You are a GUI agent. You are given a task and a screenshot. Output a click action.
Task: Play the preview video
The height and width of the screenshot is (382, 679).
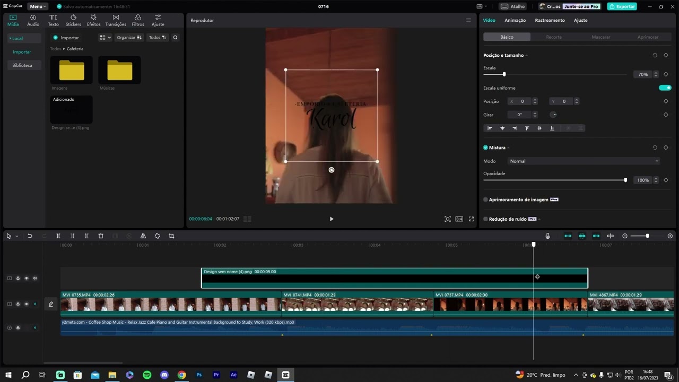[332, 219]
